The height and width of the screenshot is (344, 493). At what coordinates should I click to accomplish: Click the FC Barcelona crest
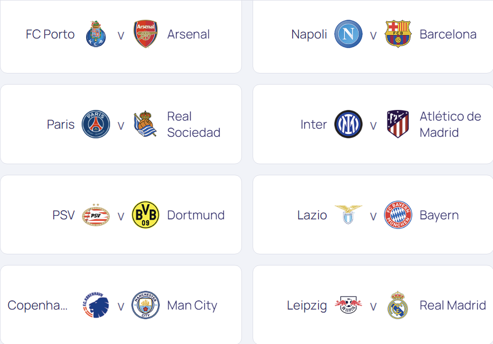(398, 34)
